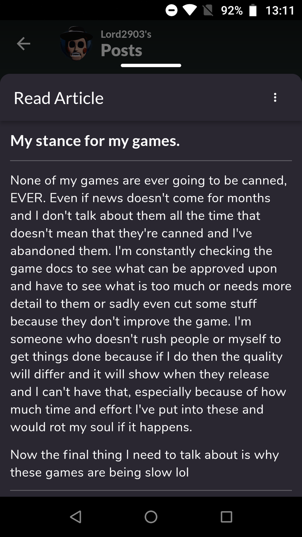Tap the white indicator bar under Posts
Image resolution: width=302 pixels, height=537 pixels.
(x=151, y=65)
